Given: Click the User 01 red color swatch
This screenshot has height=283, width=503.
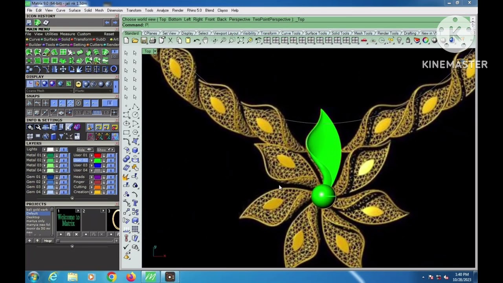Looking at the screenshot, I should [x=97, y=155].
